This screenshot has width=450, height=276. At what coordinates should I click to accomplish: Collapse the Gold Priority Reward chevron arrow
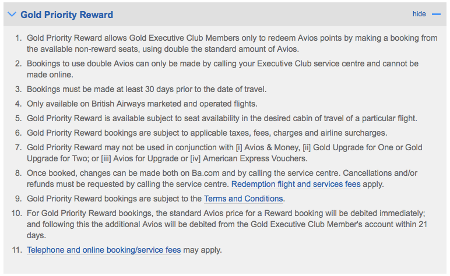[x=12, y=15]
